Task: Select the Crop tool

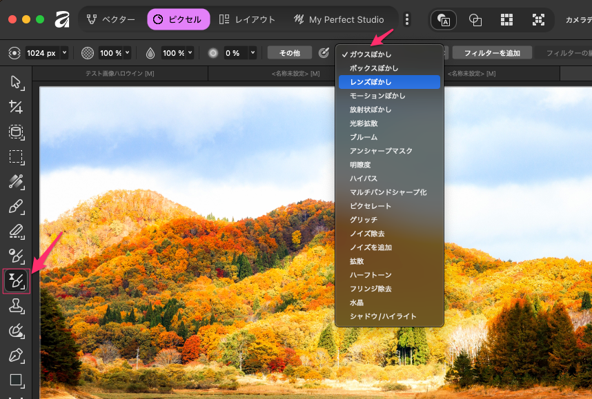Action: [x=16, y=107]
